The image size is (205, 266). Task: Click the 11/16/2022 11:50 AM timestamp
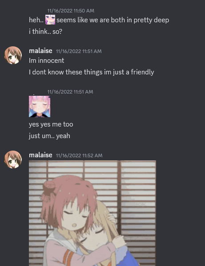click(x=71, y=11)
